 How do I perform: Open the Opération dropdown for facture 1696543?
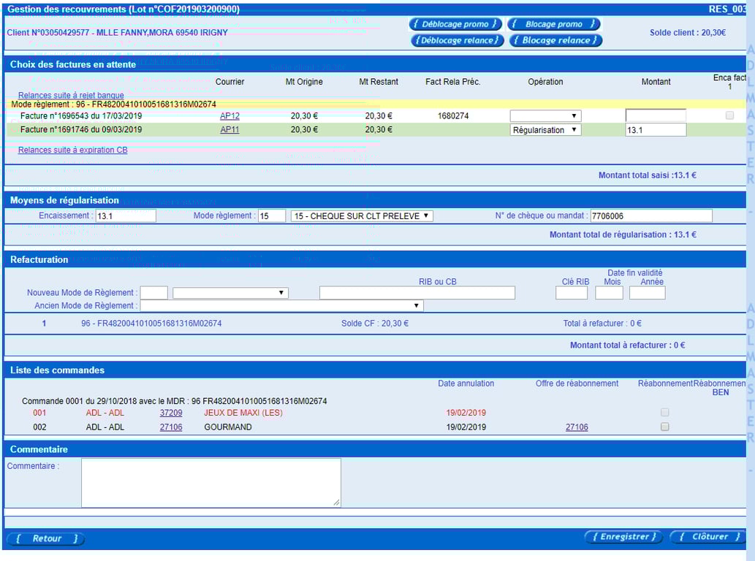click(x=545, y=116)
